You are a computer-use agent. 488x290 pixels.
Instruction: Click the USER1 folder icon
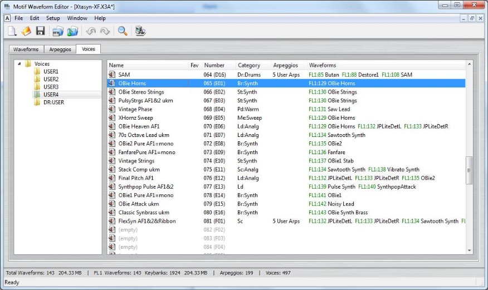[37, 71]
